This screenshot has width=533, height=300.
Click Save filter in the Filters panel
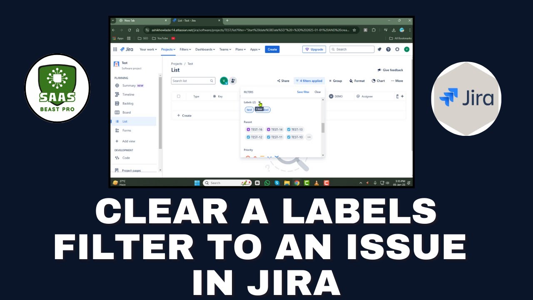pyautogui.click(x=303, y=92)
